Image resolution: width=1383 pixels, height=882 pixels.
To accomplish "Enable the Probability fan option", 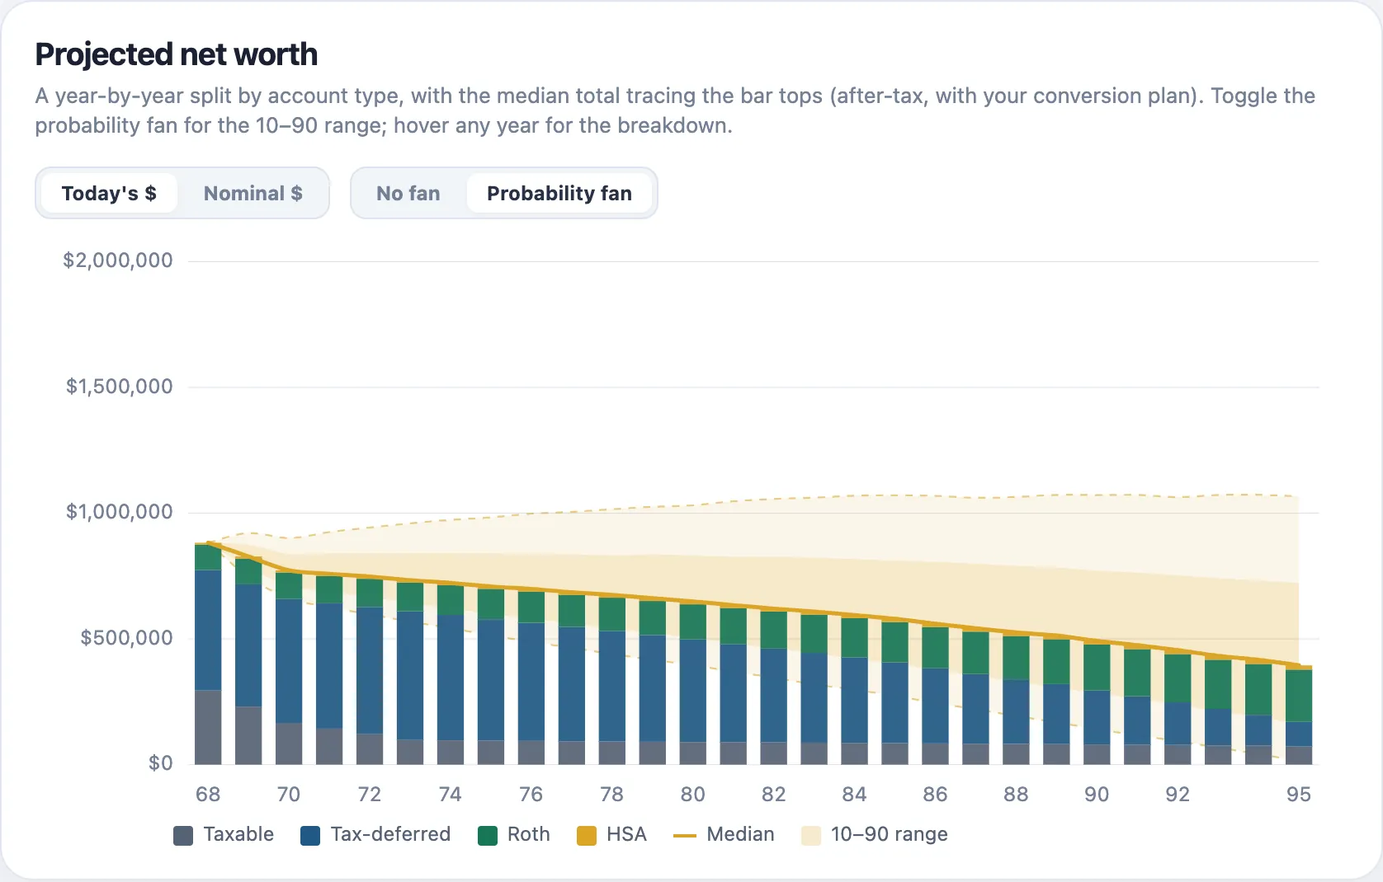I will pyautogui.click(x=559, y=193).
